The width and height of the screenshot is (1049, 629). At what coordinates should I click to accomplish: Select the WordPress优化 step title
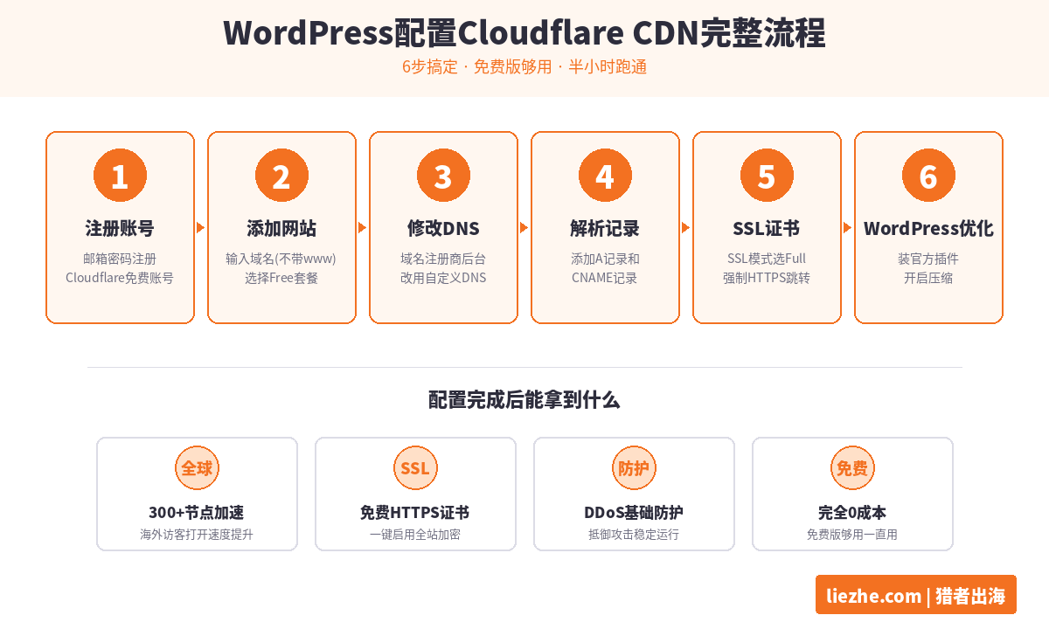[928, 229]
